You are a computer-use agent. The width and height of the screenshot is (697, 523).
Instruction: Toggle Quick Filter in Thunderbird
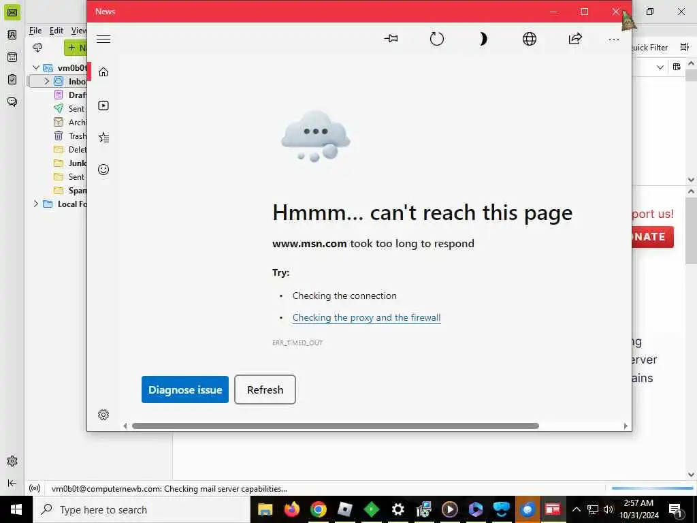coord(650,48)
